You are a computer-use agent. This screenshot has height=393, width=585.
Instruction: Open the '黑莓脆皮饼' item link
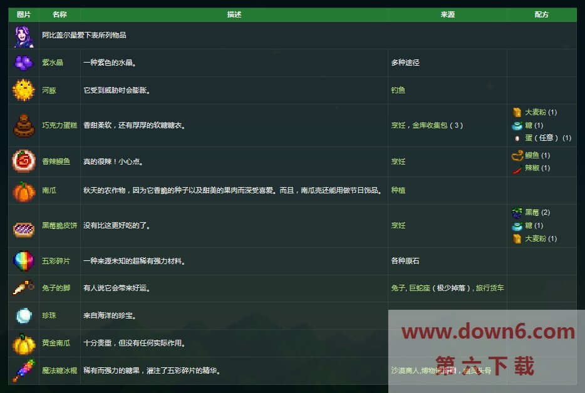[x=60, y=225]
